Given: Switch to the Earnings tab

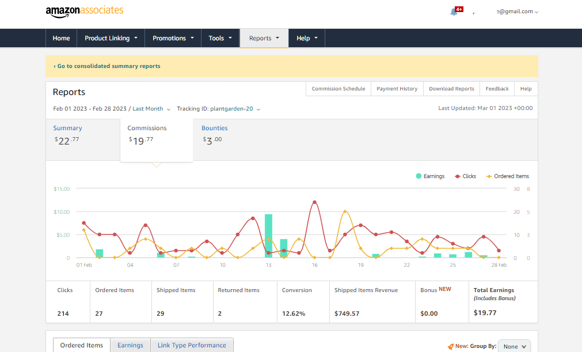Looking at the screenshot, I should 130,345.
